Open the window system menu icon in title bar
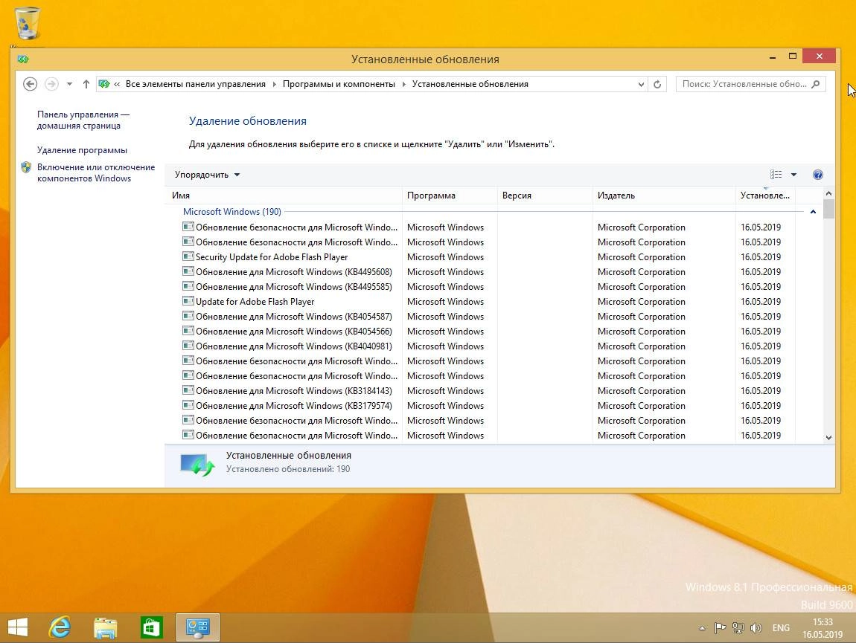Image resolution: width=856 pixels, height=643 pixels. click(23, 59)
